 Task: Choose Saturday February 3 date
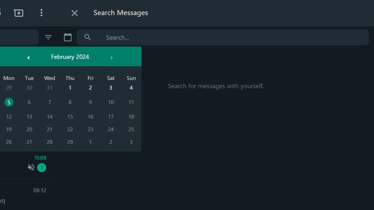[x=111, y=88]
